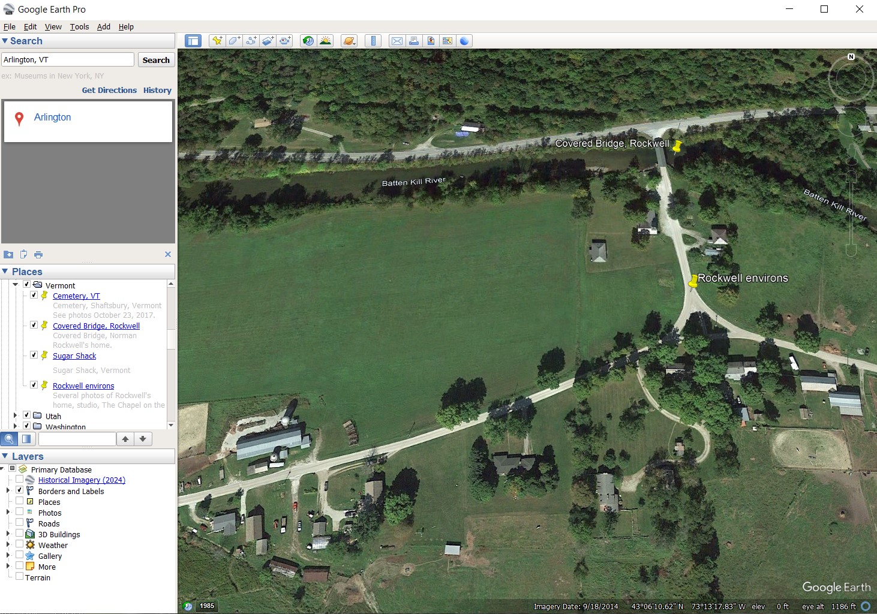The image size is (877, 614).
Task: Launch Earth in browser globe icon
Action: click(464, 41)
